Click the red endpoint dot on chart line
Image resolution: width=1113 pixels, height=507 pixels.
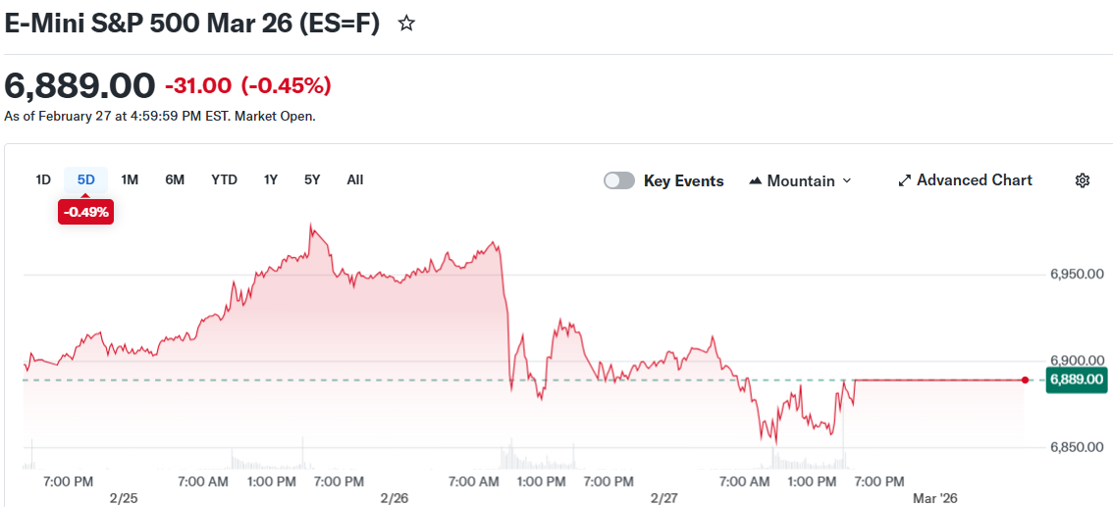click(x=1026, y=380)
